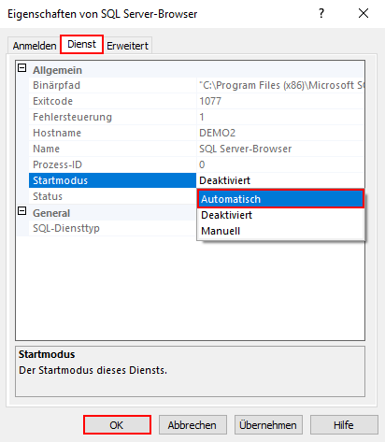The image size is (385, 442).
Task: Collapse the Allgemein section
Action: [x=22, y=68]
